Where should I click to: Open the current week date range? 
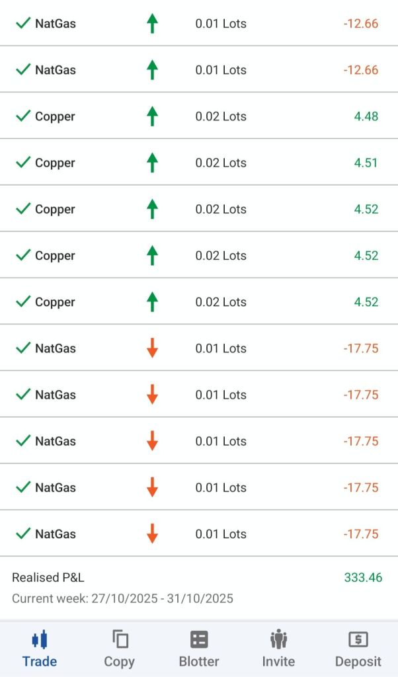click(122, 599)
